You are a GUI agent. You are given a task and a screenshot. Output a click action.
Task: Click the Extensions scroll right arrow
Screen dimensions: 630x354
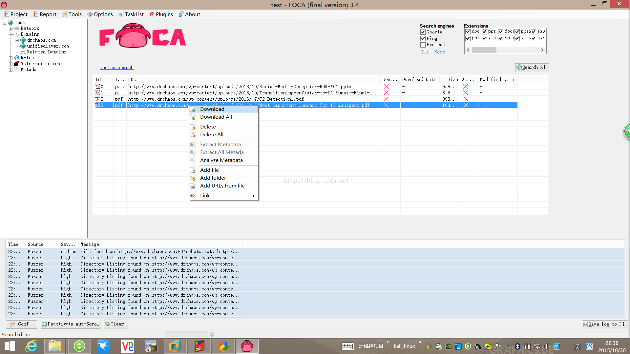[542, 50]
